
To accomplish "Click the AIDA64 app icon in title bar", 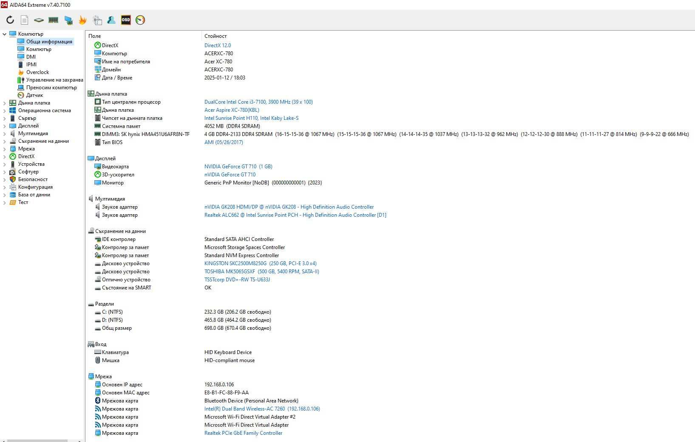I will [x=4, y=5].
